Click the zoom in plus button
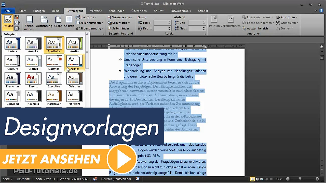 [317, 179]
